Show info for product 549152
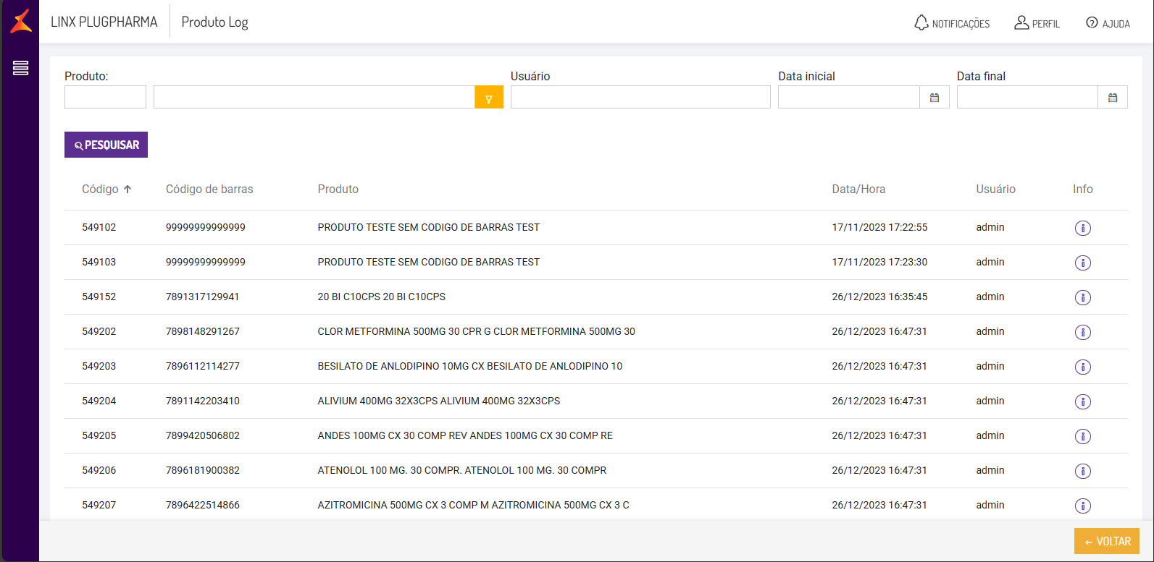Viewport: 1154px width, 562px height. click(x=1083, y=297)
